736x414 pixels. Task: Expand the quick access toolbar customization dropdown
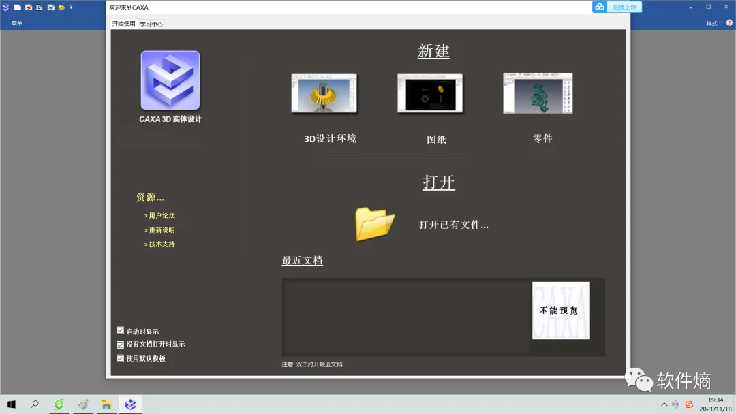coord(71,7)
